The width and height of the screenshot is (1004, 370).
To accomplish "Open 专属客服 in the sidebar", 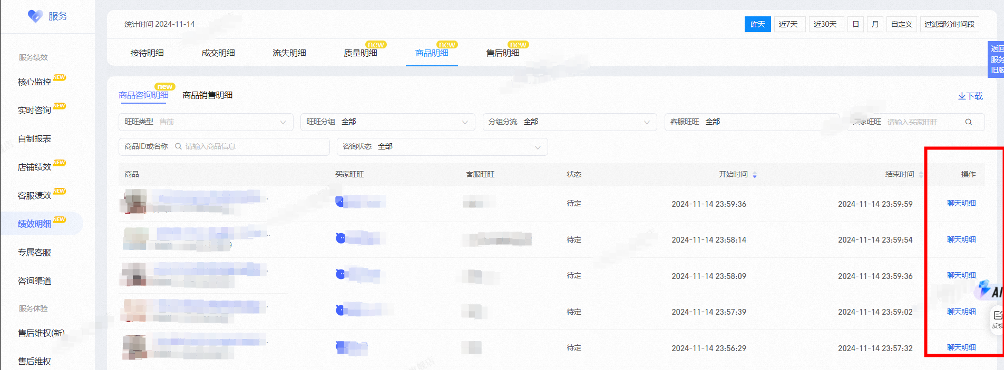I will 35,253.
